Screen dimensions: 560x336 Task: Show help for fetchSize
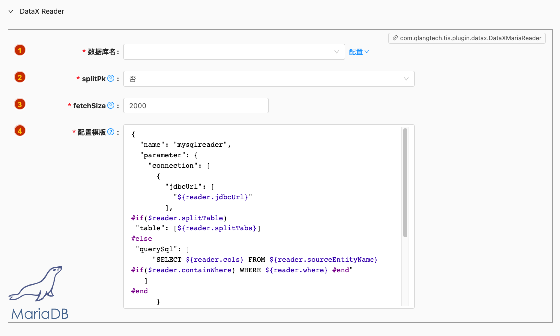(111, 105)
